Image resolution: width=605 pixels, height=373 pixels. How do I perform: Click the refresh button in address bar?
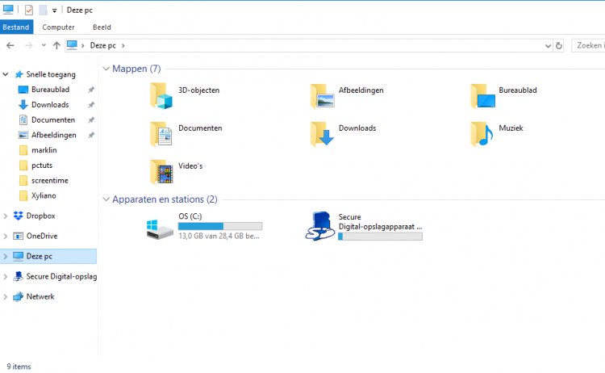tap(559, 46)
